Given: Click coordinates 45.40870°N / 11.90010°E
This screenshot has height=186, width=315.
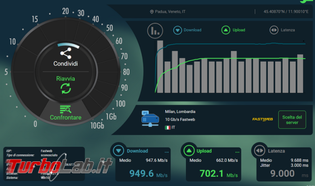Looking at the screenshot, I should (x=286, y=12).
